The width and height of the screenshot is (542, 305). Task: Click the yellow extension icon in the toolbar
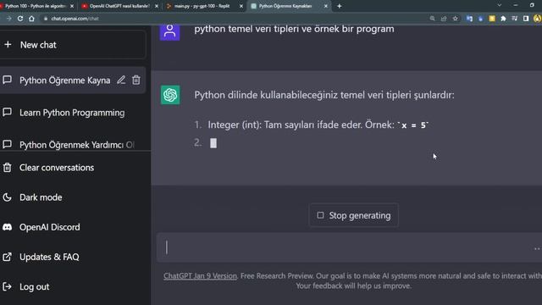(x=492, y=19)
